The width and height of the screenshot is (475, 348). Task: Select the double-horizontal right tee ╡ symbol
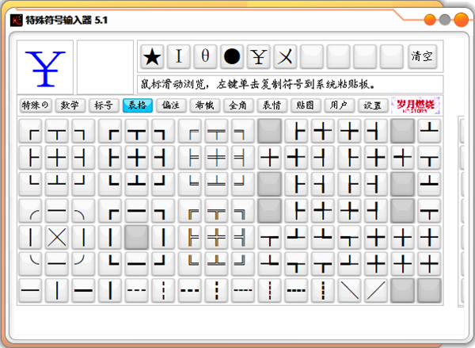click(x=243, y=158)
